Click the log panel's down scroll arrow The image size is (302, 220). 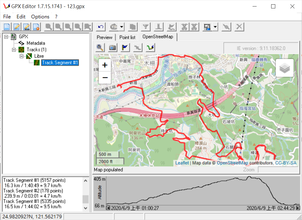pos(86,208)
